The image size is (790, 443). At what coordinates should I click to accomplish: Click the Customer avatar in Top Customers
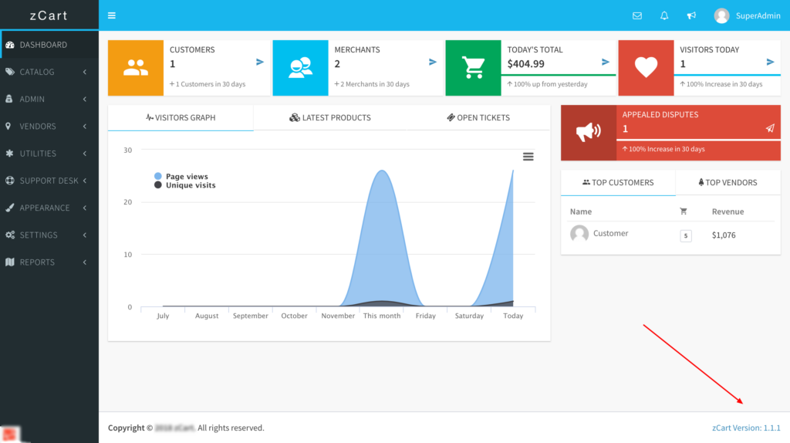tap(579, 234)
